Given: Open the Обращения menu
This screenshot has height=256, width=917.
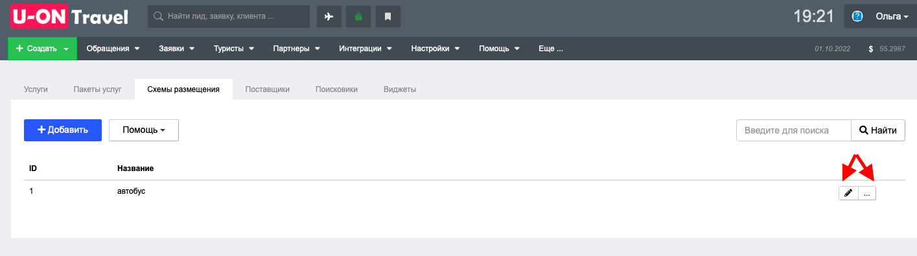Looking at the screenshot, I should 113,49.
